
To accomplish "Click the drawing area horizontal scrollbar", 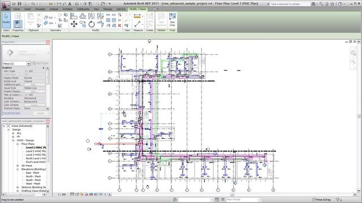I will (x=232, y=195).
